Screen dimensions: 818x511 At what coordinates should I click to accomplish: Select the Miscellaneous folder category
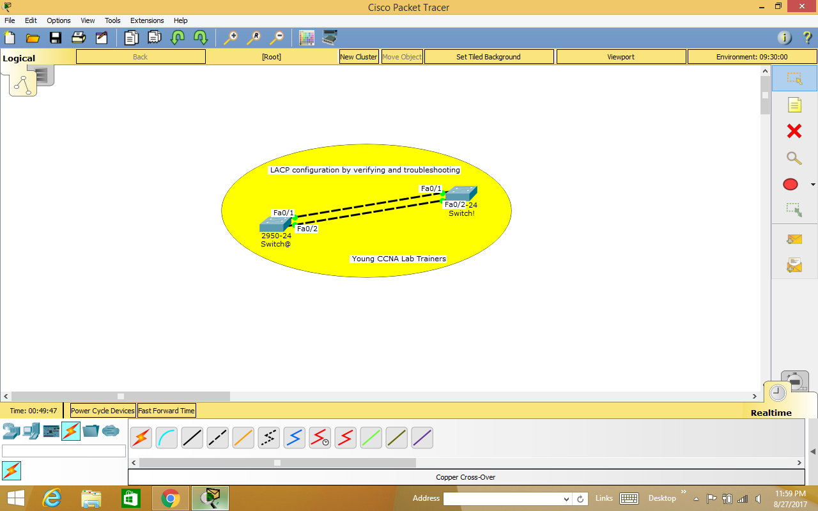[91, 431]
